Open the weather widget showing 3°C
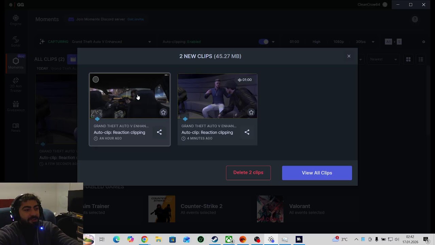The width and height of the screenshot is (435, 245). (x=340, y=239)
